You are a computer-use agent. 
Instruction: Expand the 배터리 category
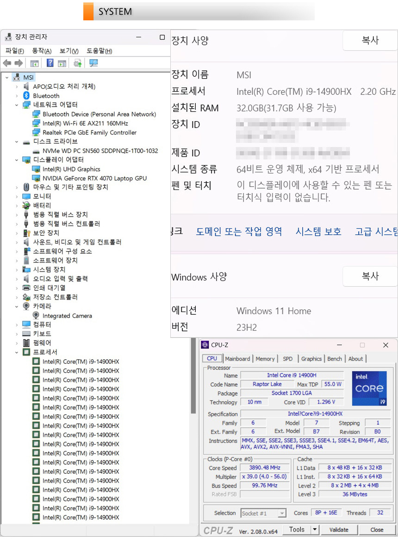click(x=17, y=205)
